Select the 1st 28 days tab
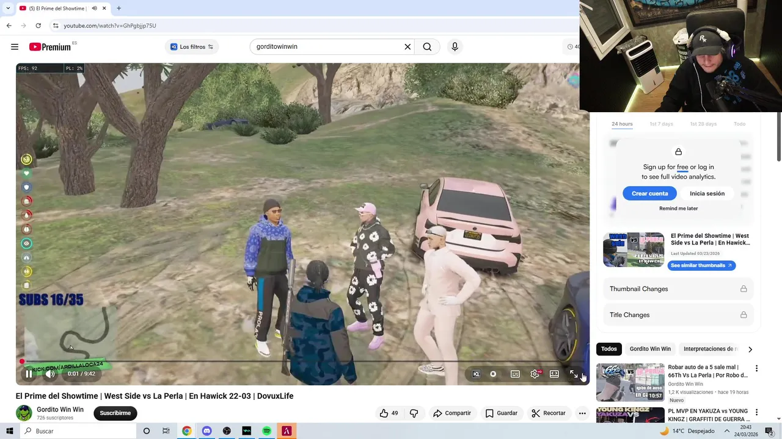The width and height of the screenshot is (782, 439). [x=703, y=124]
